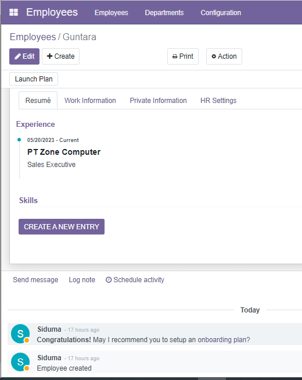
Task: Click the printer icon on Print
Action: tap(175, 56)
